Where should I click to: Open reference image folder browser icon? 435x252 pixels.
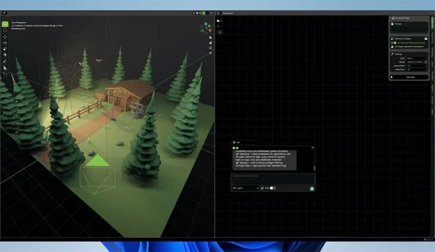pos(426,39)
